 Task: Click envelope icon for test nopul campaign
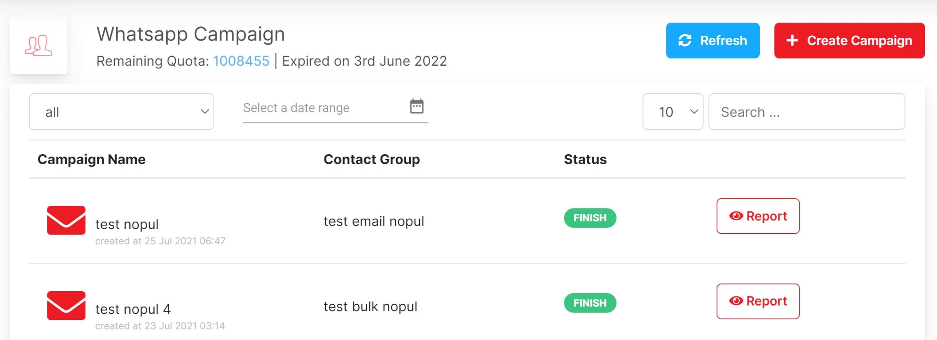pyautogui.click(x=66, y=220)
